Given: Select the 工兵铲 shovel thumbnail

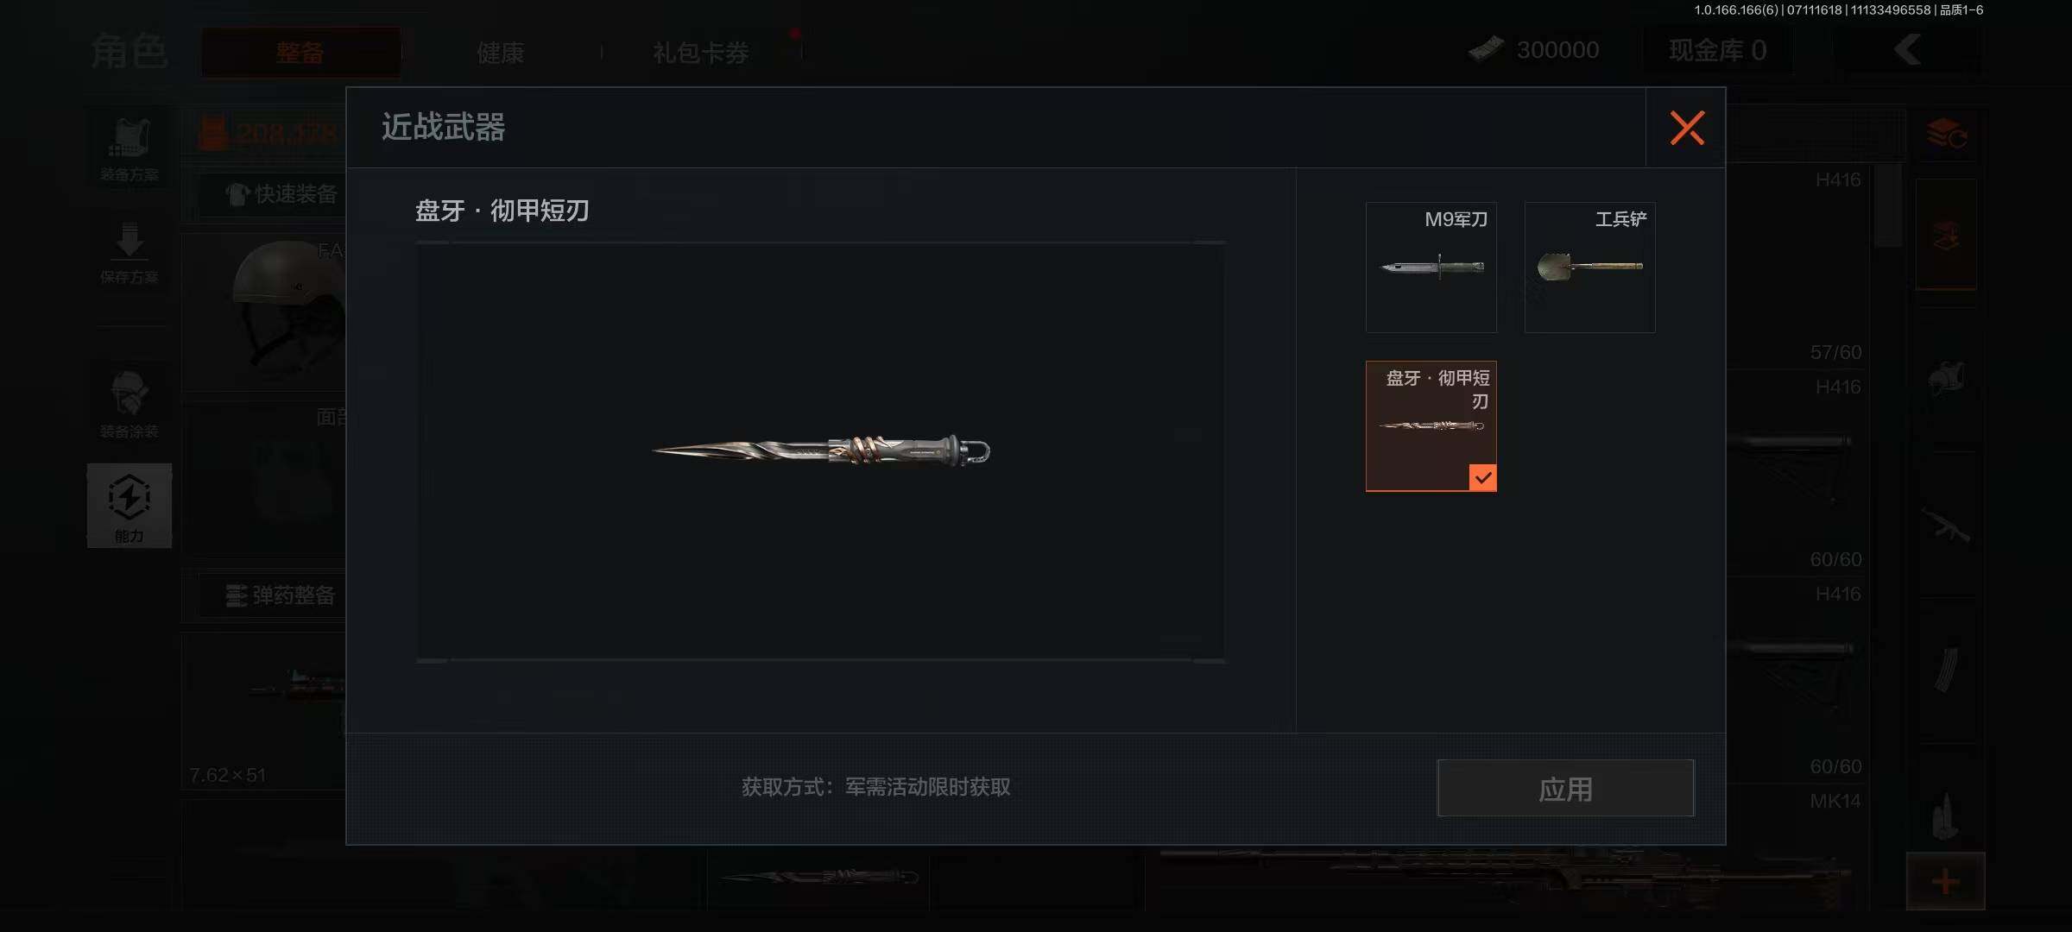Looking at the screenshot, I should [x=1589, y=268].
